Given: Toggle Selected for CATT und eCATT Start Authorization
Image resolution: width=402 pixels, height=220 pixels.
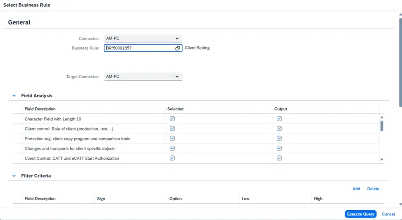Looking at the screenshot, I should 172,158.
